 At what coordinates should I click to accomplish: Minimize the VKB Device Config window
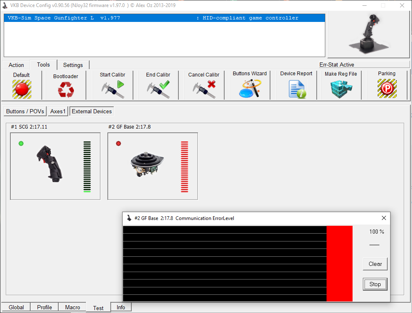pos(365,5)
